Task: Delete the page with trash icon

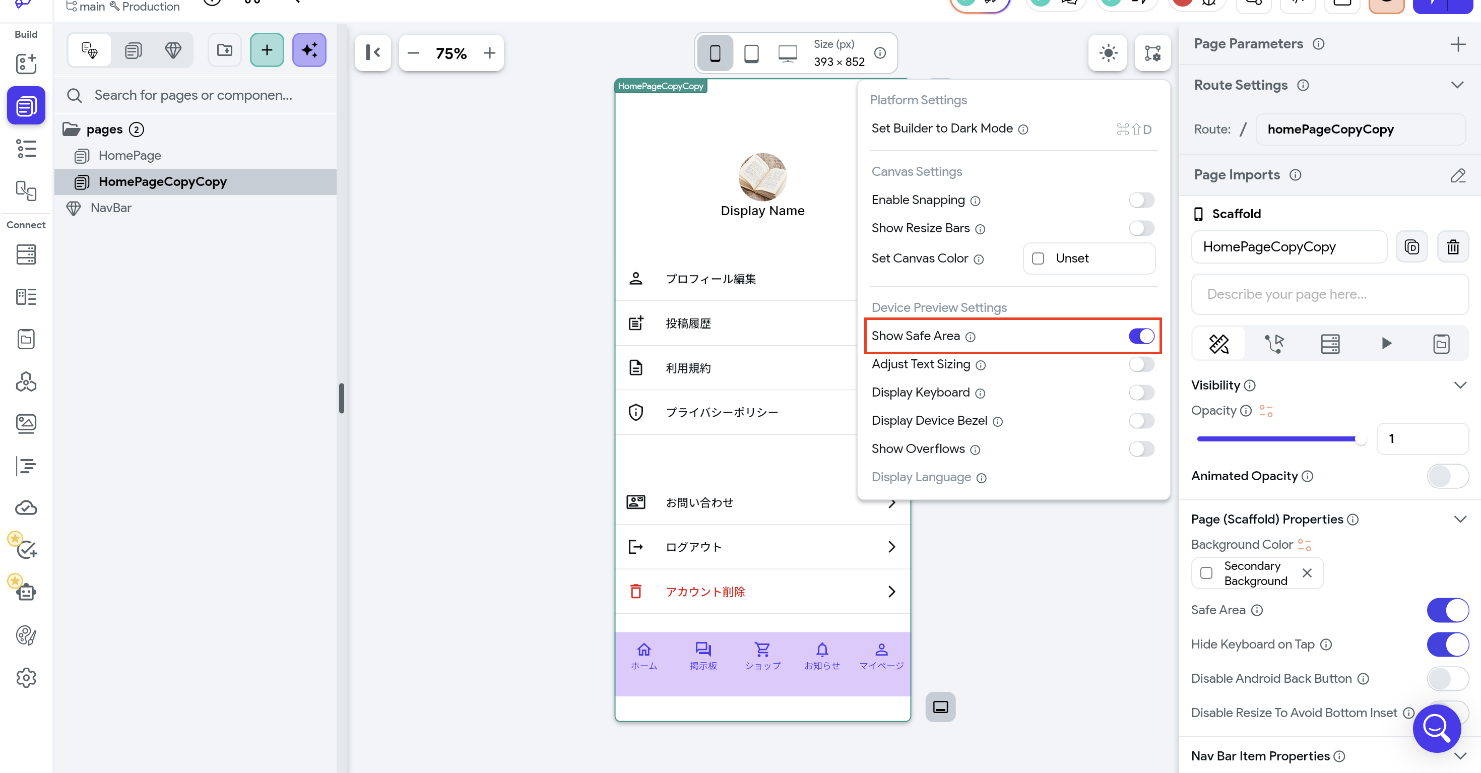Action: click(1453, 246)
